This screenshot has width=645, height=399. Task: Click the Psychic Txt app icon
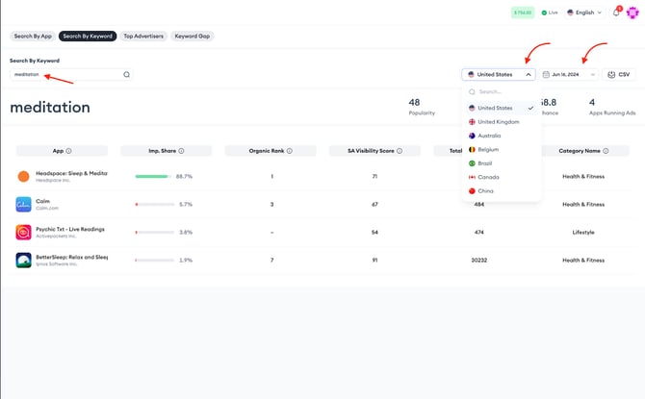tap(24, 232)
